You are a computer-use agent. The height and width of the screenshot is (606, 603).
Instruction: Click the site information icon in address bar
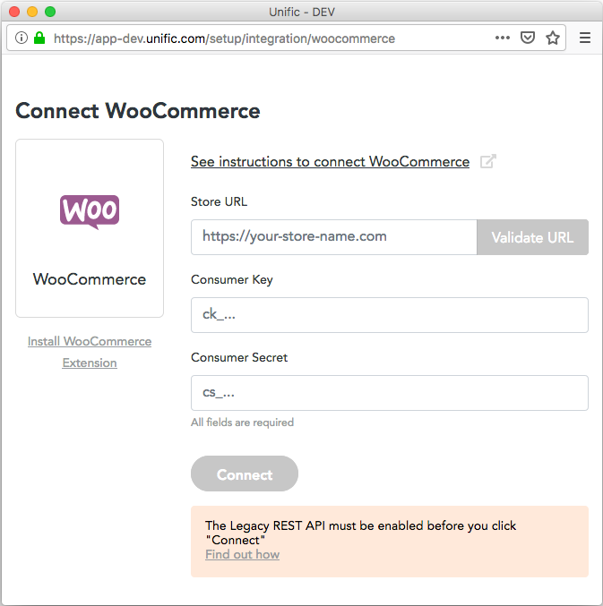click(x=22, y=38)
